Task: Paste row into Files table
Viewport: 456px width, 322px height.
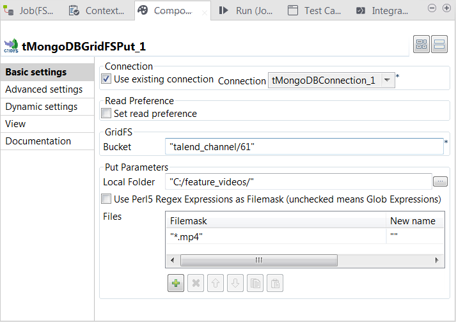Action: pos(274,284)
